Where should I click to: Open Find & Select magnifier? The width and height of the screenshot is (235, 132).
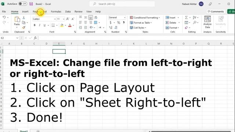point(195,22)
